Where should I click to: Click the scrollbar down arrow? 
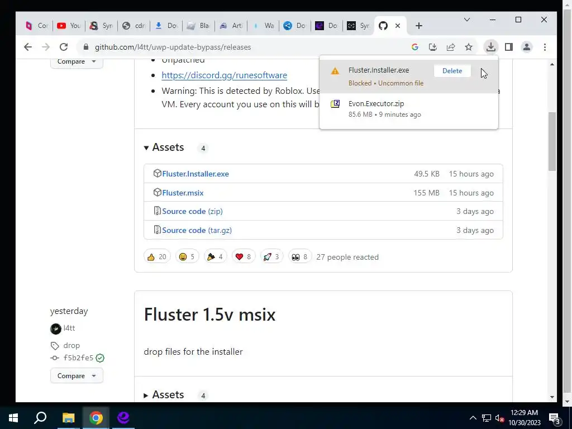552,397
